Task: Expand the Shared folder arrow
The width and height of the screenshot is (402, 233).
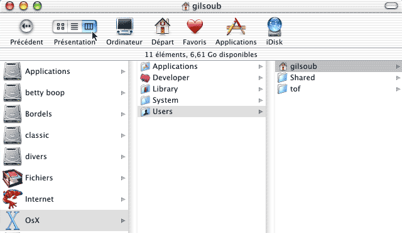Action: coord(398,78)
